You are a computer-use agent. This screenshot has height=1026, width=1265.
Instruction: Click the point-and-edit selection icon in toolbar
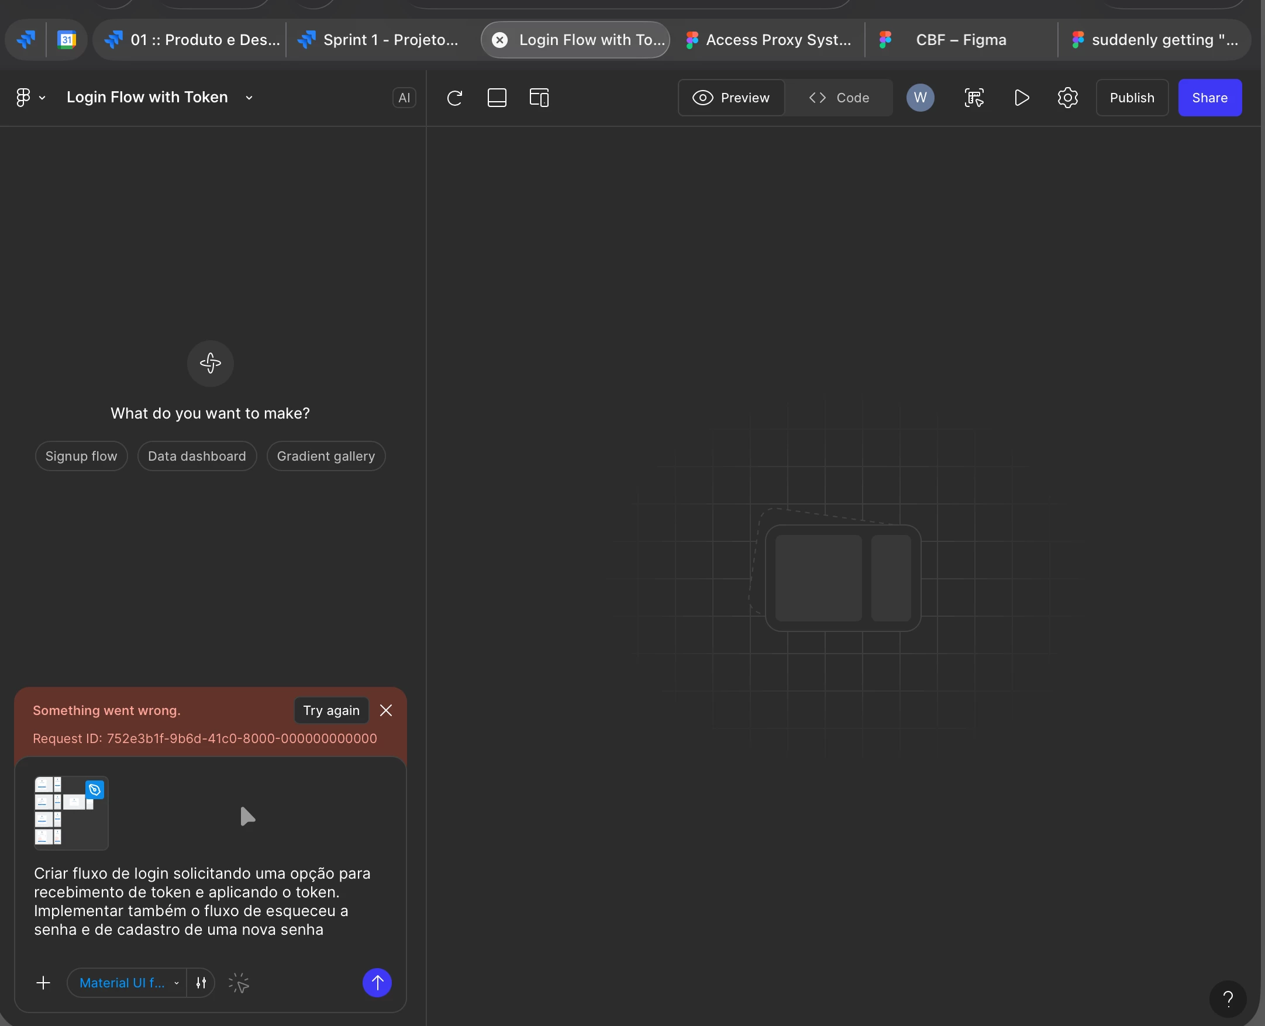coord(974,98)
